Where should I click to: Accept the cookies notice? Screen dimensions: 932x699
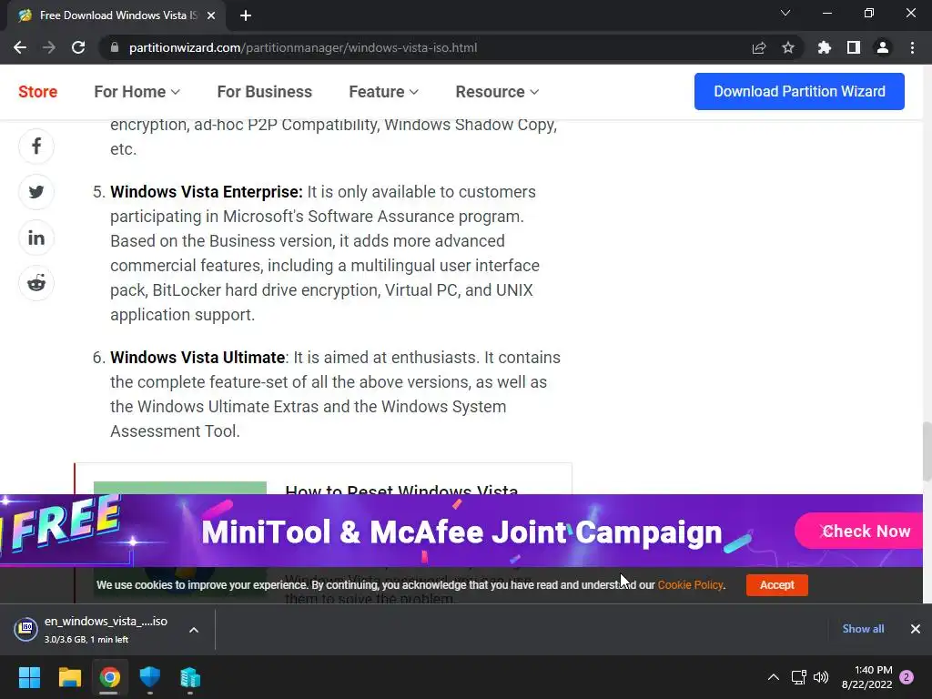[777, 585]
